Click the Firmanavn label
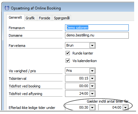This screenshot has height=114, width=138. [x=17, y=28]
